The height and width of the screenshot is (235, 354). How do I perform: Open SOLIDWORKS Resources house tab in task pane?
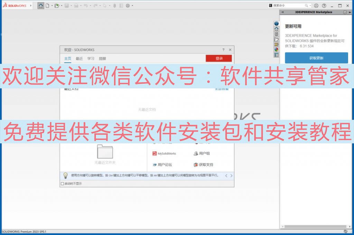click(276, 29)
